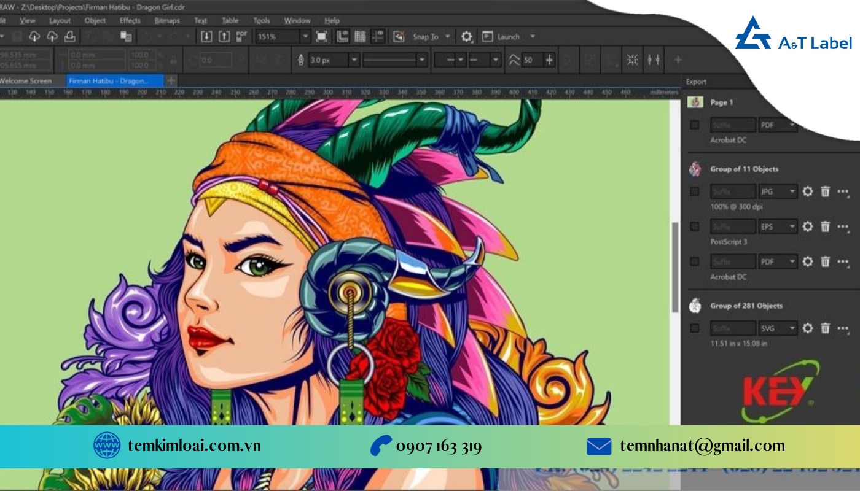
Task: Click settings gear for the SVG export row
Action: [808, 328]
